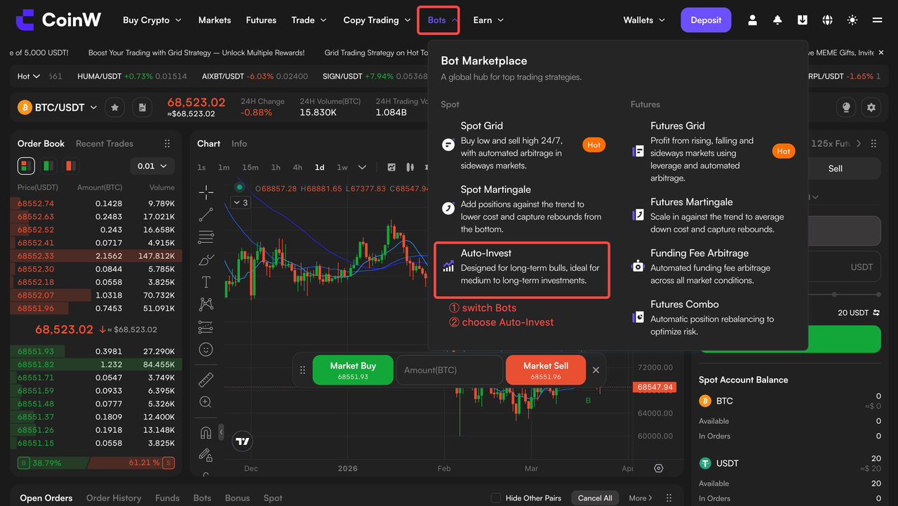
Task: Show sell orders only in order book
Action: point(70,166)
